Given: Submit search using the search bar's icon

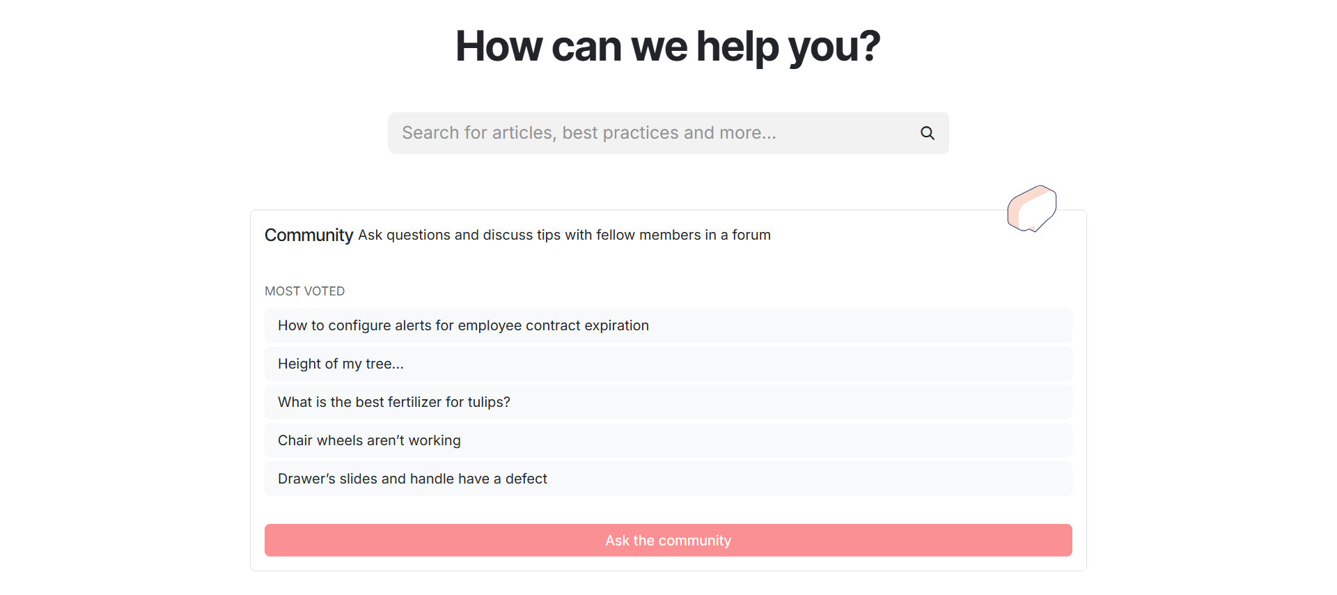Looking at the screenshot, I should (x=927, y=133).
